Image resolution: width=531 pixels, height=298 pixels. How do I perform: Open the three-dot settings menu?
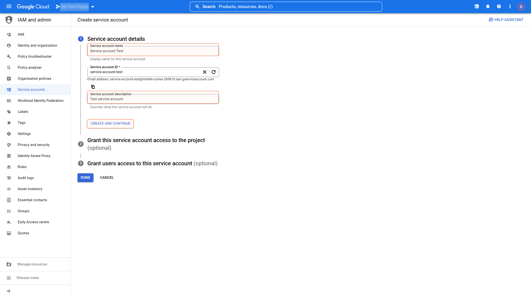coord(510,6)
